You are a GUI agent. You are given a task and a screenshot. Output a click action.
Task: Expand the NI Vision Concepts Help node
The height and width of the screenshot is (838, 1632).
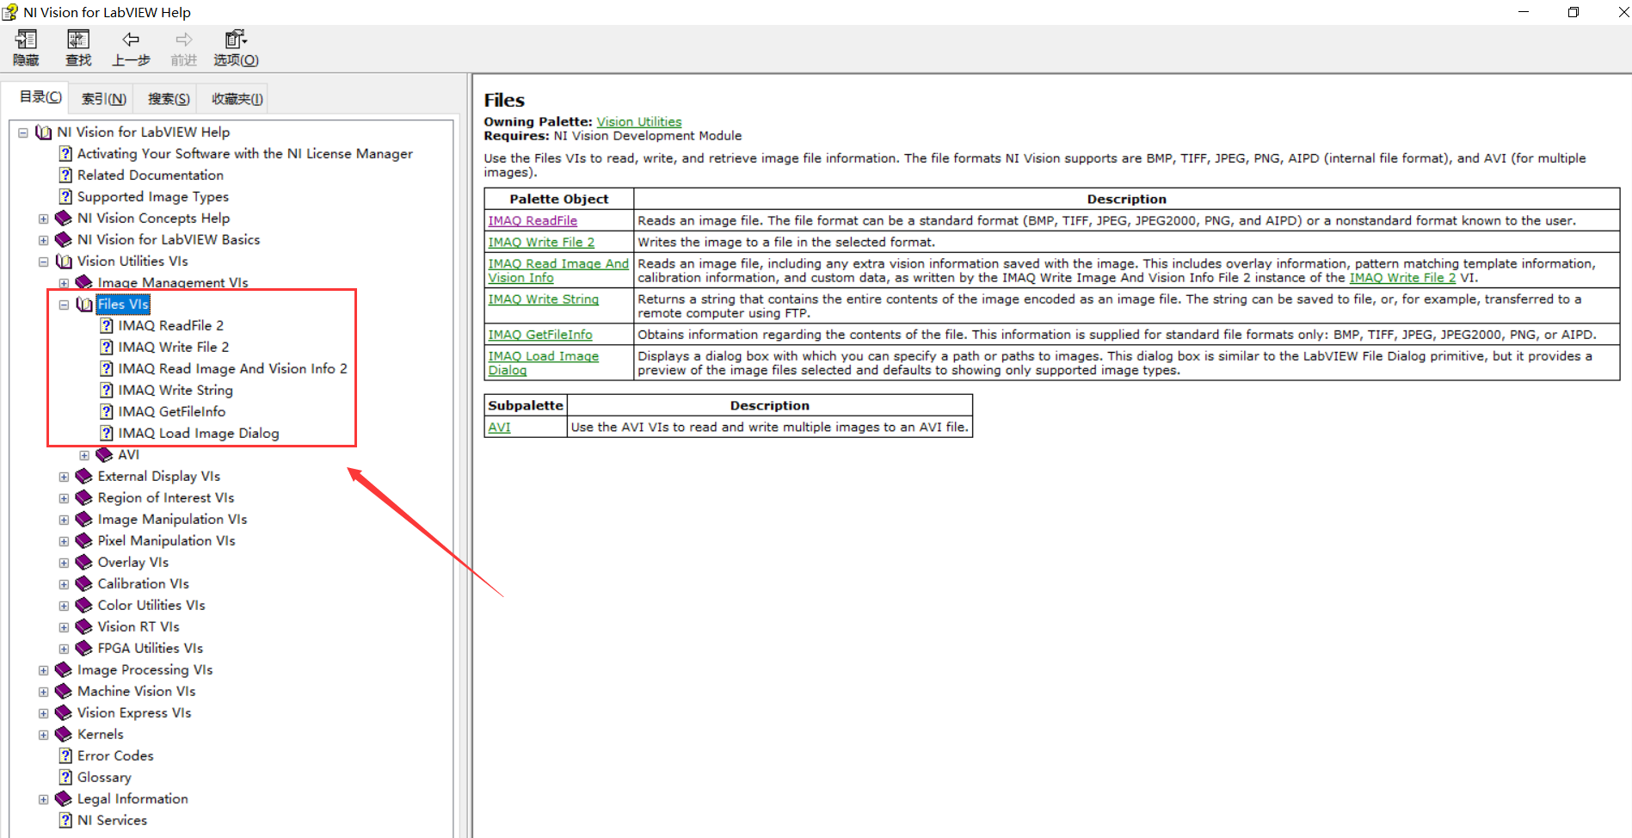(44, 219)
